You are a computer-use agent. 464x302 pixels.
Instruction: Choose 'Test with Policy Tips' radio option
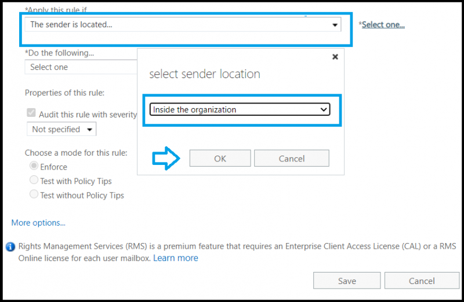coord(34,181)
